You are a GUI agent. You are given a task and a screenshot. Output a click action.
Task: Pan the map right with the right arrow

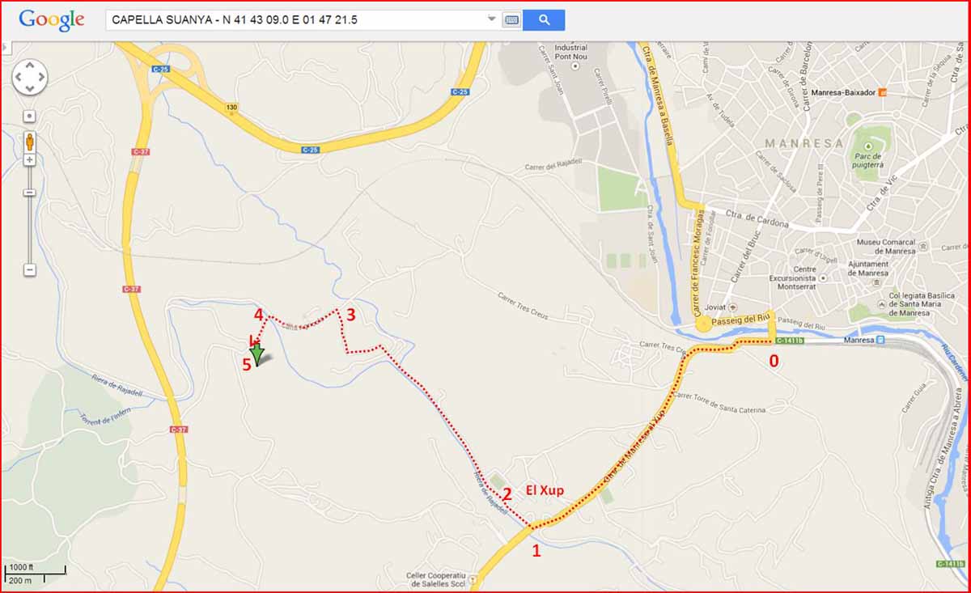click(41, 78)
